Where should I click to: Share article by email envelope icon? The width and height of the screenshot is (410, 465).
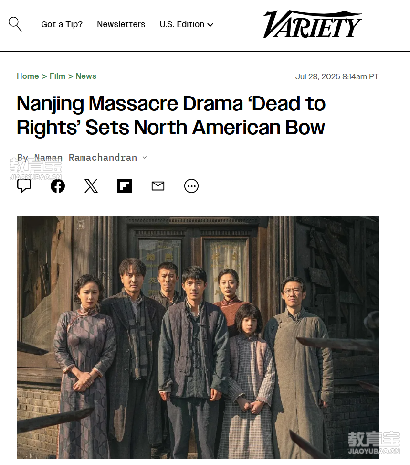(158, 186)
